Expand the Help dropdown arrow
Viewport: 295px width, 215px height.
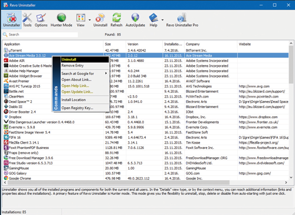tap(162, 20)
